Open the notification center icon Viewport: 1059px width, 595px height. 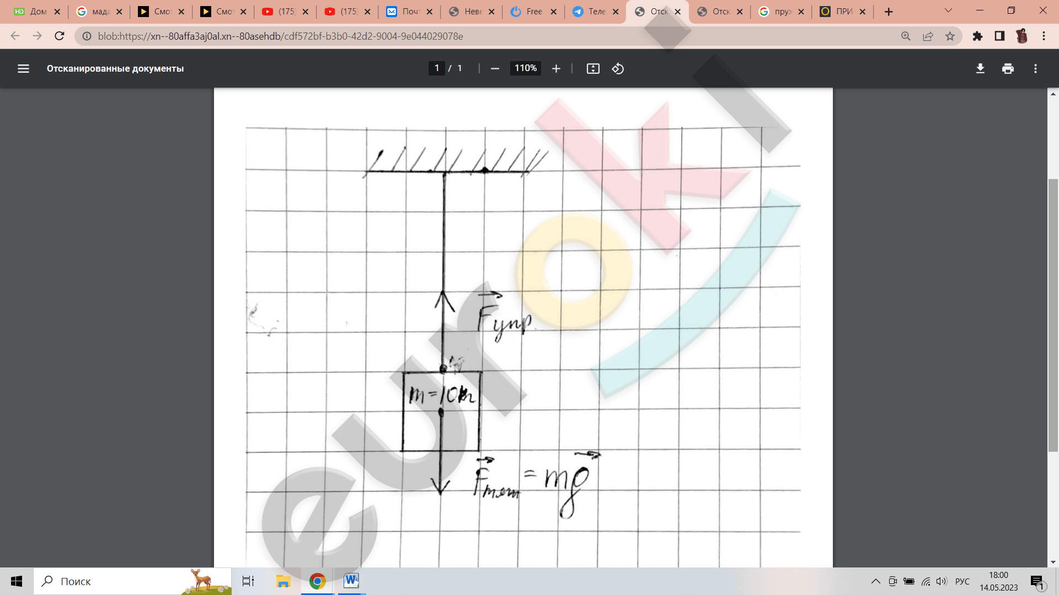[x=1038, y=582]
